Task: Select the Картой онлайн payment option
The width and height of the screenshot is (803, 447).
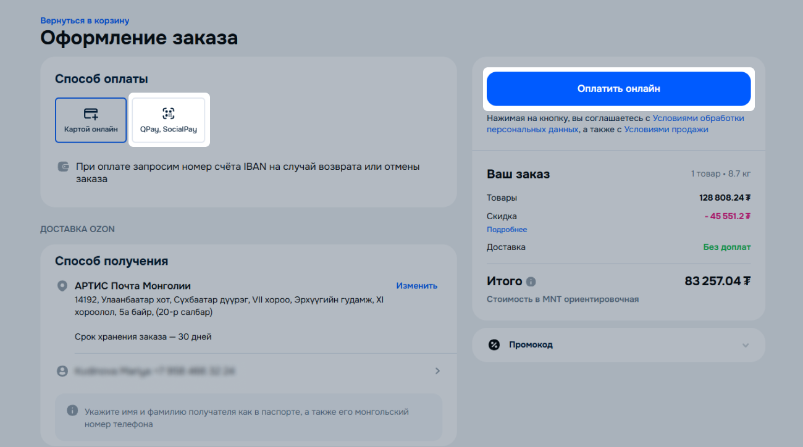Action: (91, 120)
